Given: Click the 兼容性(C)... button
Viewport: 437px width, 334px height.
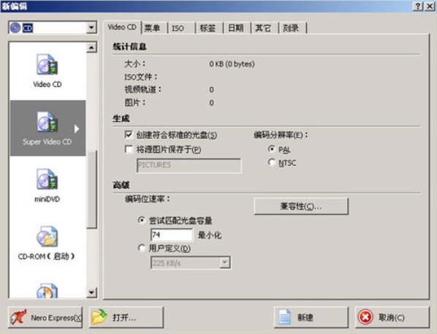Looking at the screenshot, I should (301, 206).
